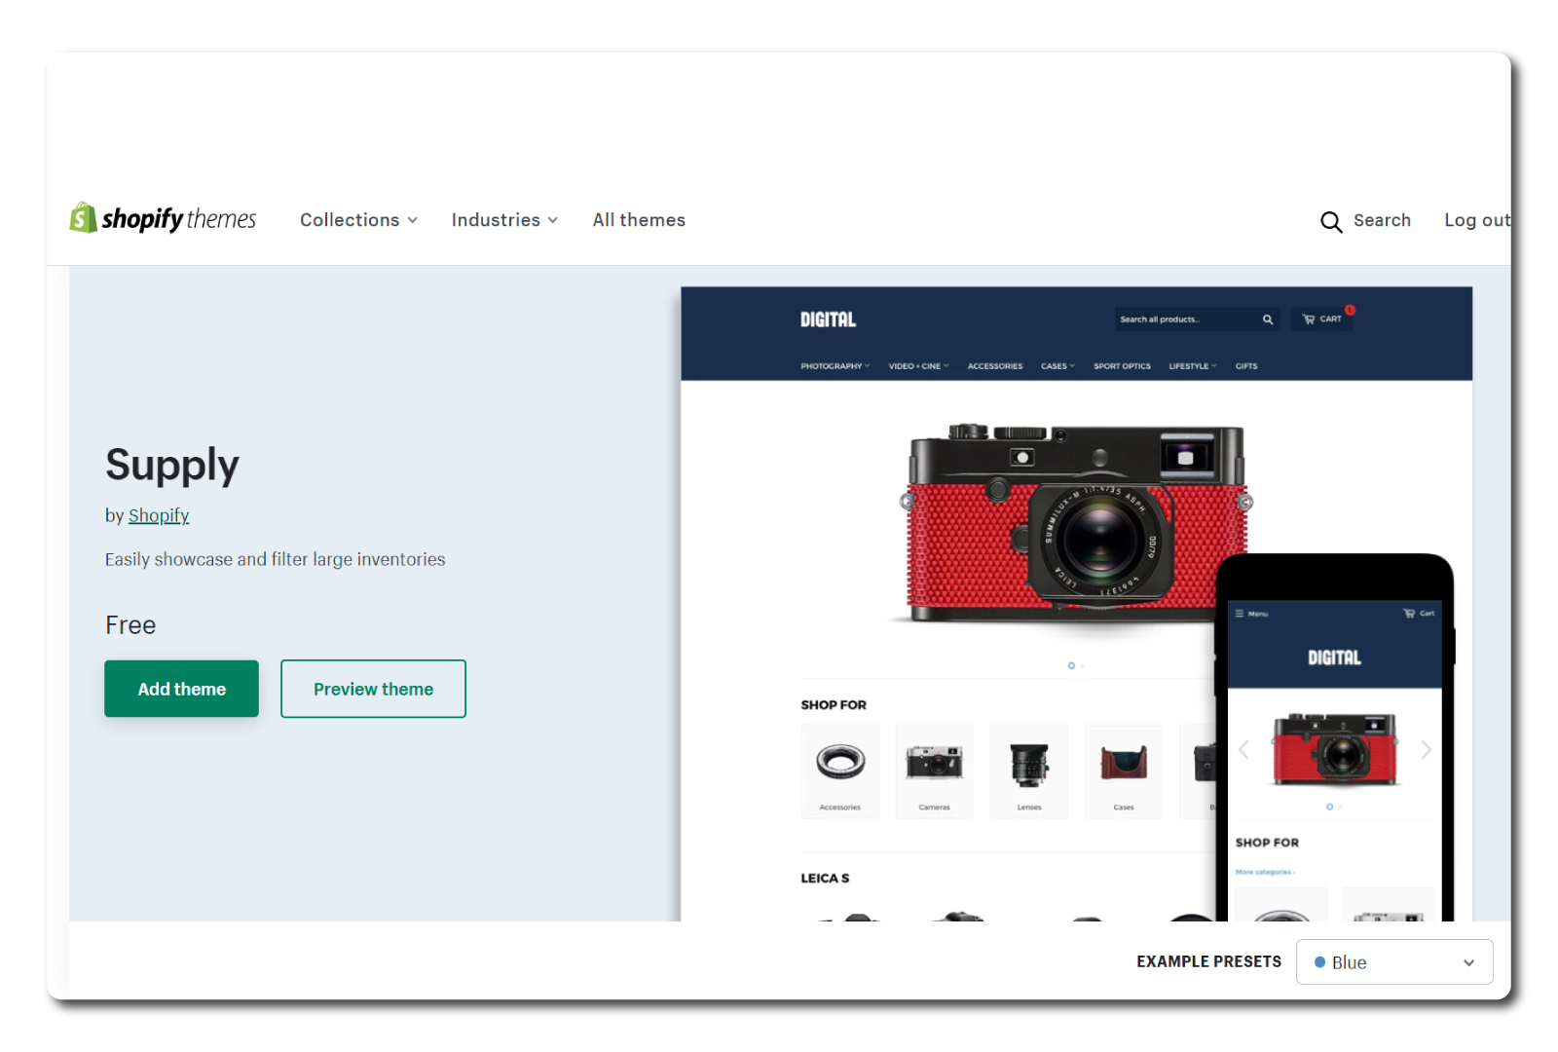
Task: Click the "Supply" theme title
Action: coord(172,465)
